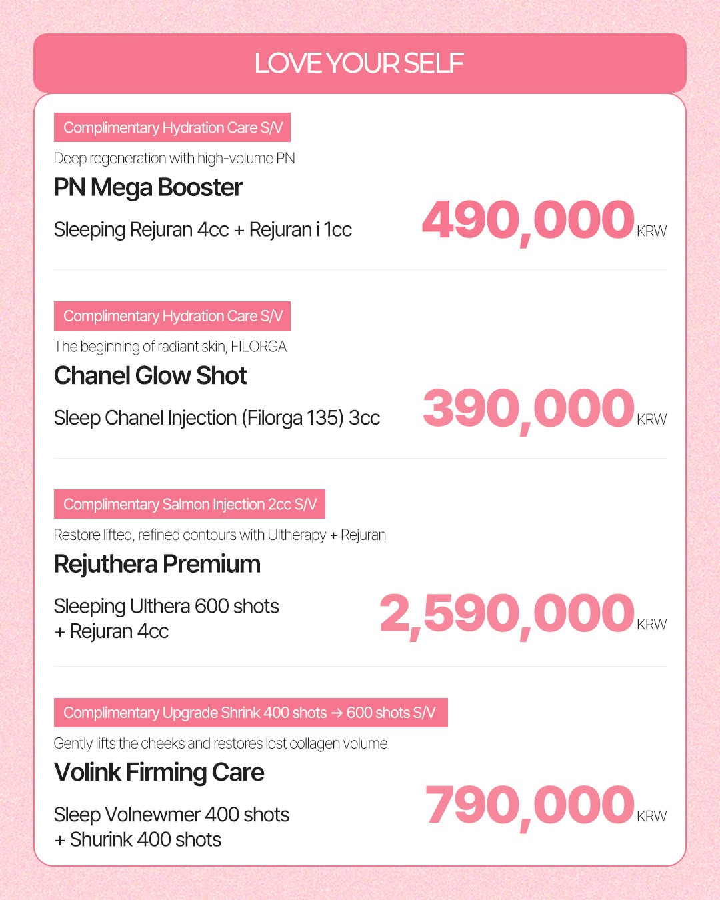720x900 pixels.
Task: Click the LOVE YOUR SELF header banner
Action: [x=359, y=63]
